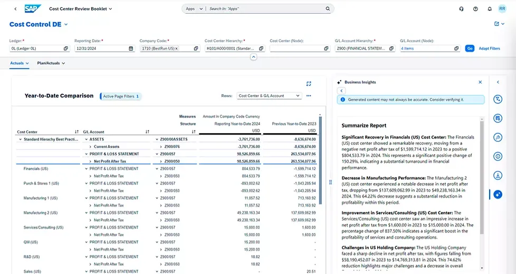Click the search magnifier icon
The image size is (516, 274).
pos(328,8)
